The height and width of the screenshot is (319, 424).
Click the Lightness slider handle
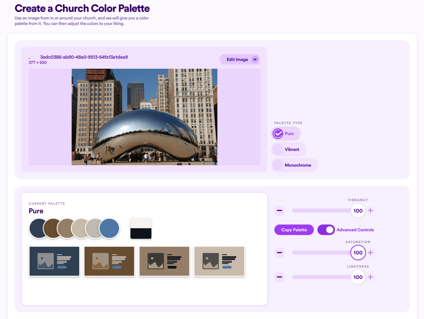click(358, 277)
